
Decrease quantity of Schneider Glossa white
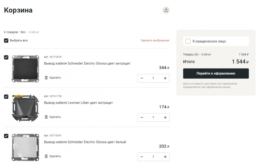point(142,157)
